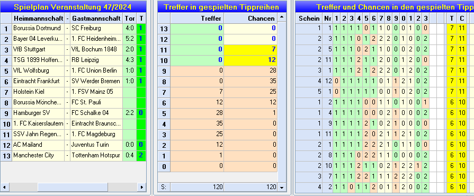Image resolution: width=474 pixels, height=196 pixels.
Task: Click down arrow of Treffer panel scrollbar
Action: tap(282, 187)
